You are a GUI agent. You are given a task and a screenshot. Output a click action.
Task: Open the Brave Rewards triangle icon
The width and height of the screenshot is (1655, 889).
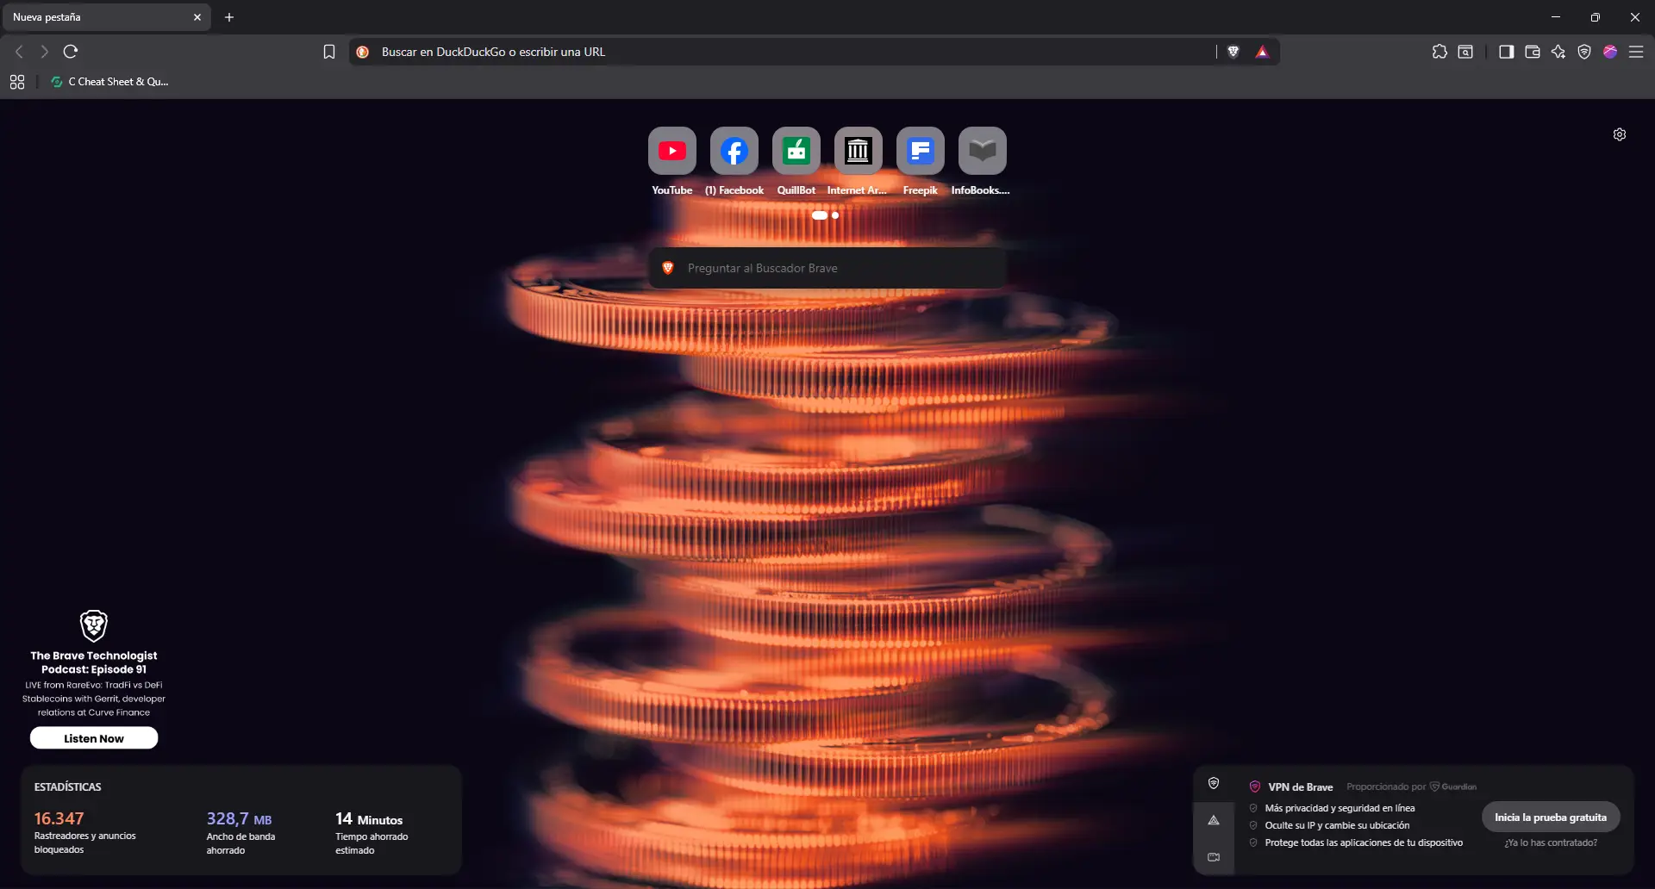coord(1262,52)
